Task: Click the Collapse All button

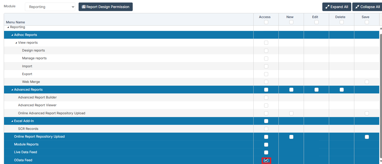Action: 367,7
